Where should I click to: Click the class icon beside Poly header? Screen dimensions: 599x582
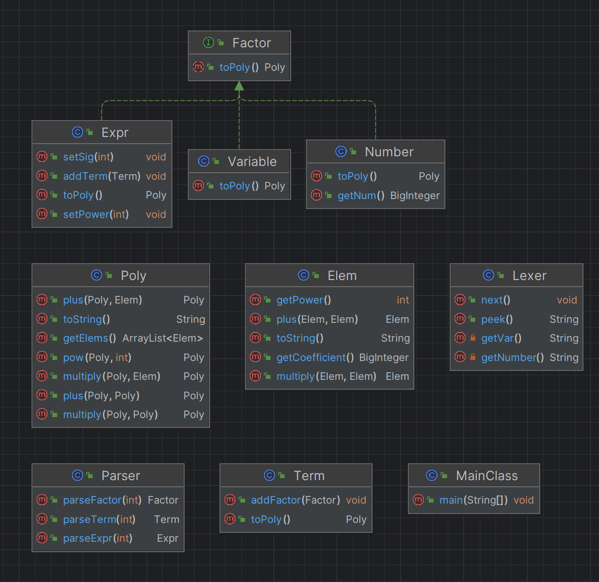[97, 275]
